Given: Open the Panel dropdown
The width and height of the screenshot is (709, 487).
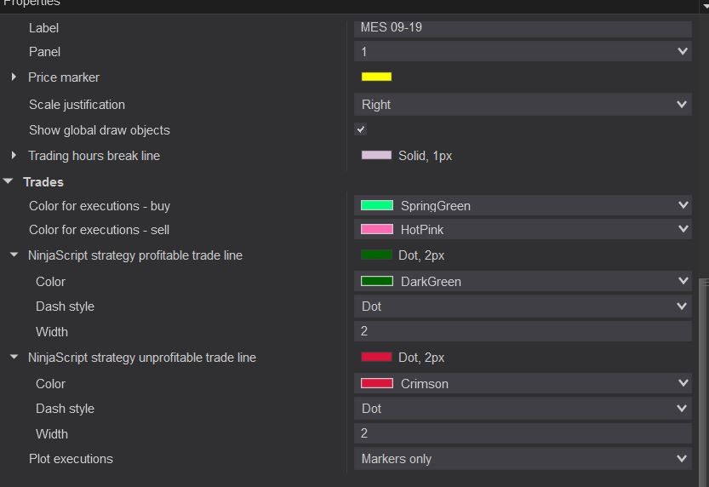Looking at the screenshot, I should tap(523, 52).
